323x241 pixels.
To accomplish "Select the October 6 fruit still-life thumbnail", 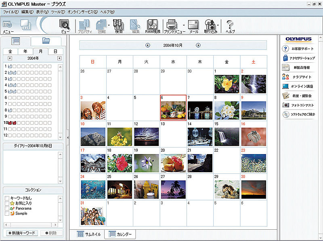I will tap(173, 110).
